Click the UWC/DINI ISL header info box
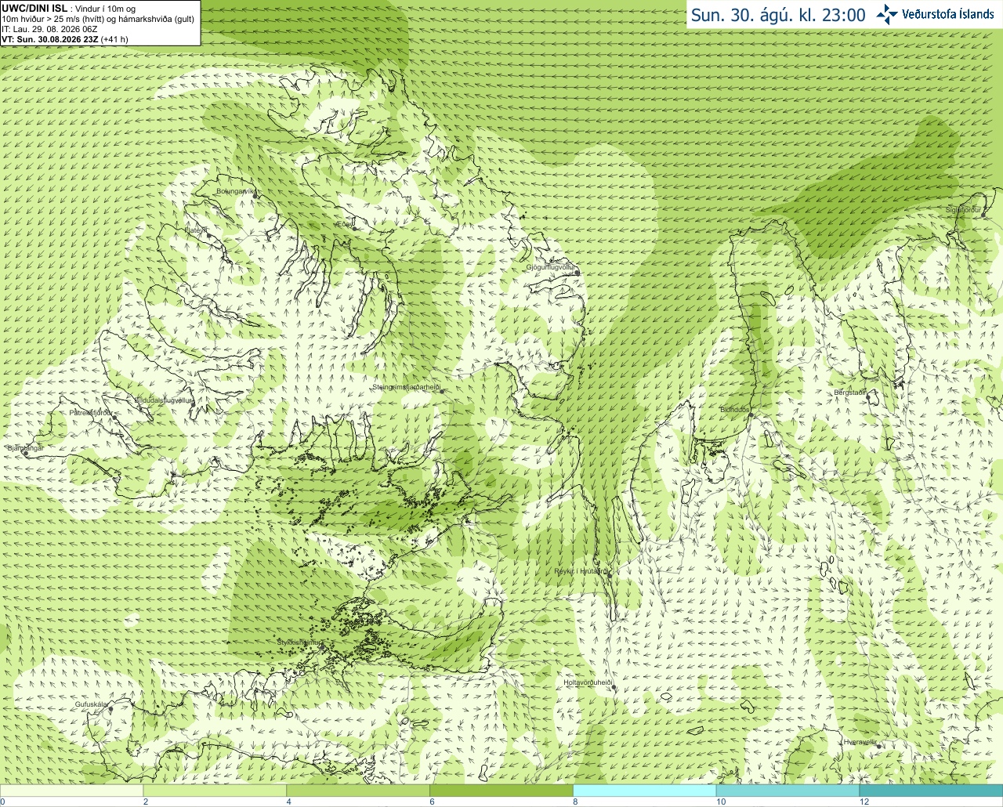The image size is (1003, 807). point(100,23)
